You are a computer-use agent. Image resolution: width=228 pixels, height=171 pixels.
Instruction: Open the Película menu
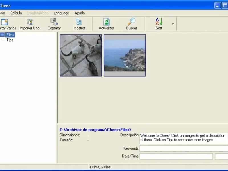[x=16, y=13]
